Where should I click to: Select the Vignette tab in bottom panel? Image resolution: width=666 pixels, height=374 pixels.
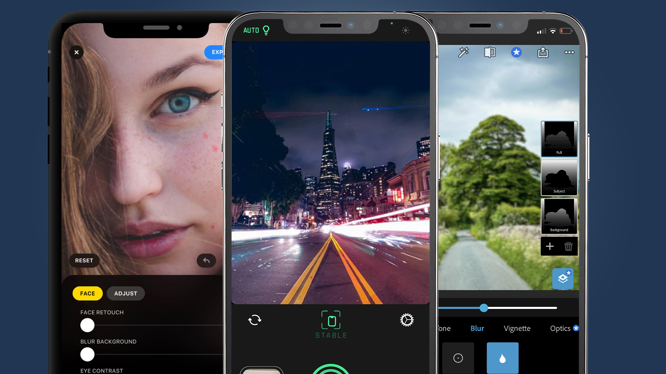tap(516, 328)
